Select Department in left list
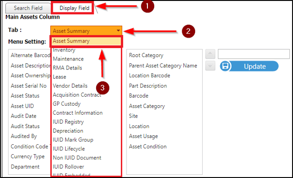The image size is (293, 178). 25,167
